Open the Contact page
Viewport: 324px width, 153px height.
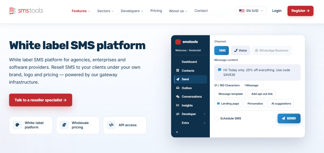click(x=201, y=11)
